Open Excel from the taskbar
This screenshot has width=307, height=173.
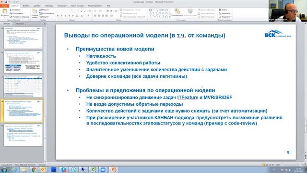tap(93, 170)
